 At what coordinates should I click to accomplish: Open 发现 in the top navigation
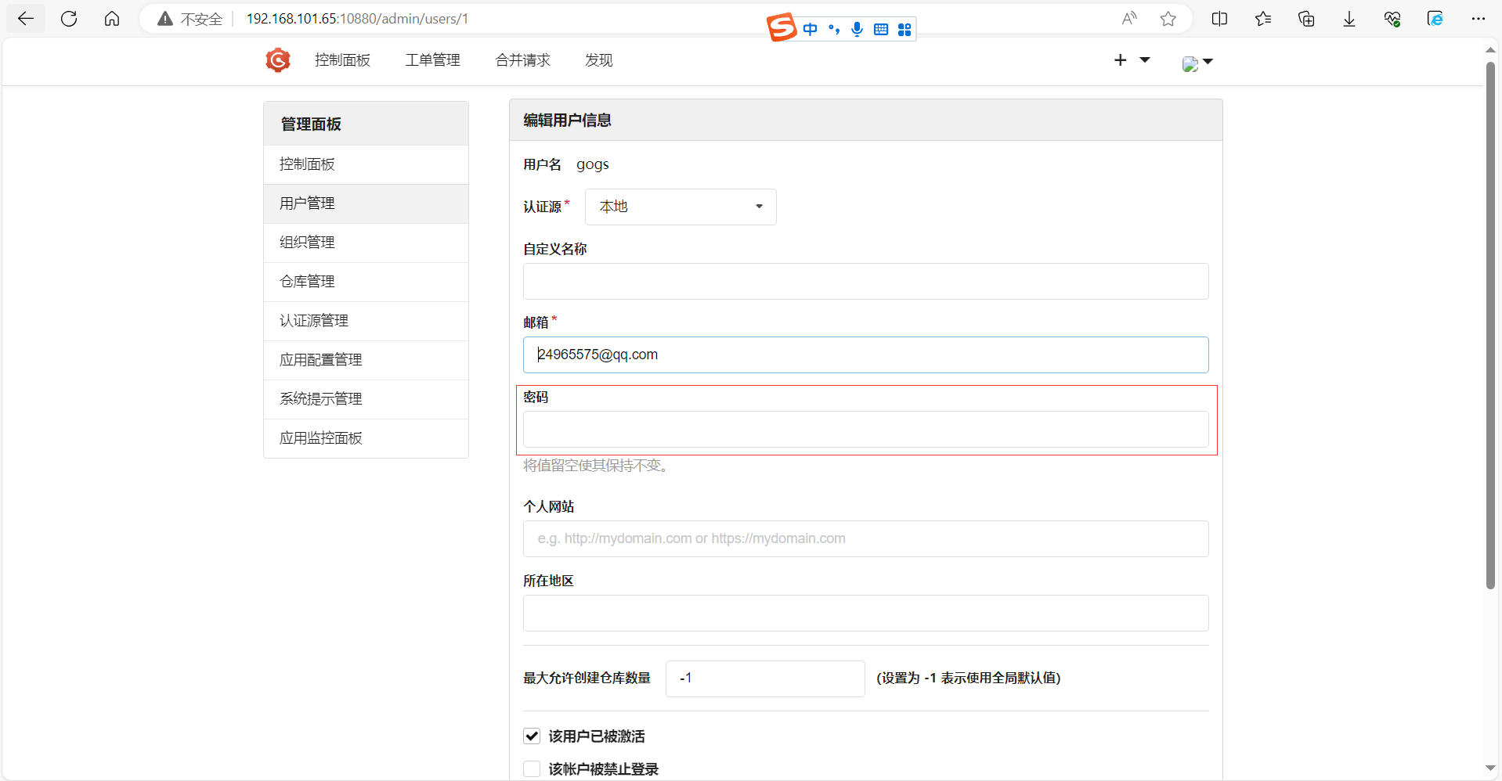click(598, 60)
